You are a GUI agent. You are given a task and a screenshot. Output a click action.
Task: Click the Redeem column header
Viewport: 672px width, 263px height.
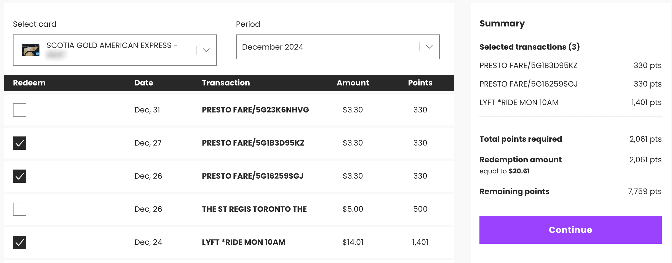(x=29, y=83)
